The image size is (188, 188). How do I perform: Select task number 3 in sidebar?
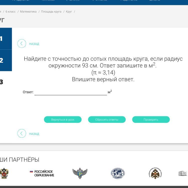(x=6, y=82)
